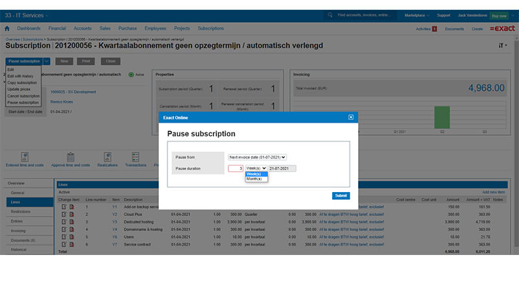This screenshot has width=519, height=292.
Task: Delete the Dedicated hosting line
Action: click(x=71, y=222)
